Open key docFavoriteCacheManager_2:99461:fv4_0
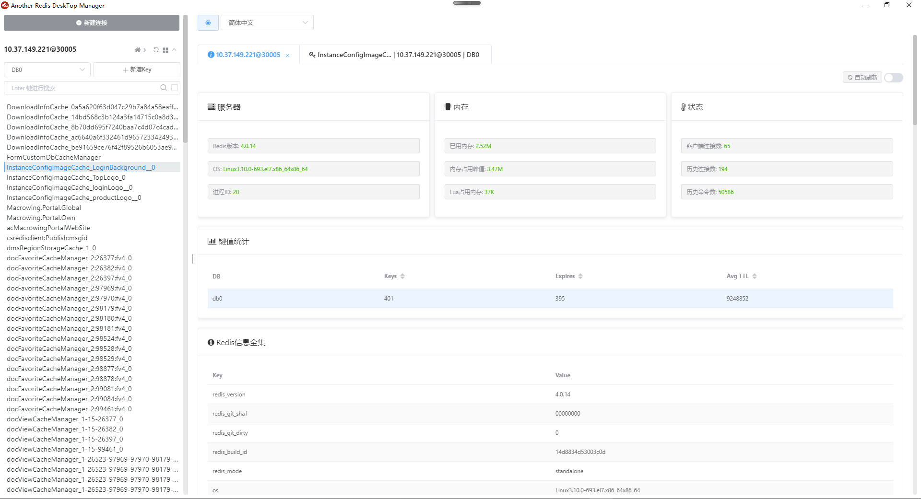Screen dimensions: 921x499 (69, 409)
